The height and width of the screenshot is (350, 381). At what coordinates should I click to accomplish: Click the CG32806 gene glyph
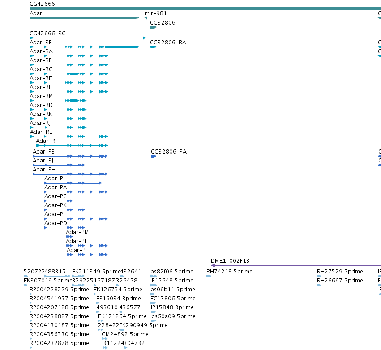pos(153,27)
